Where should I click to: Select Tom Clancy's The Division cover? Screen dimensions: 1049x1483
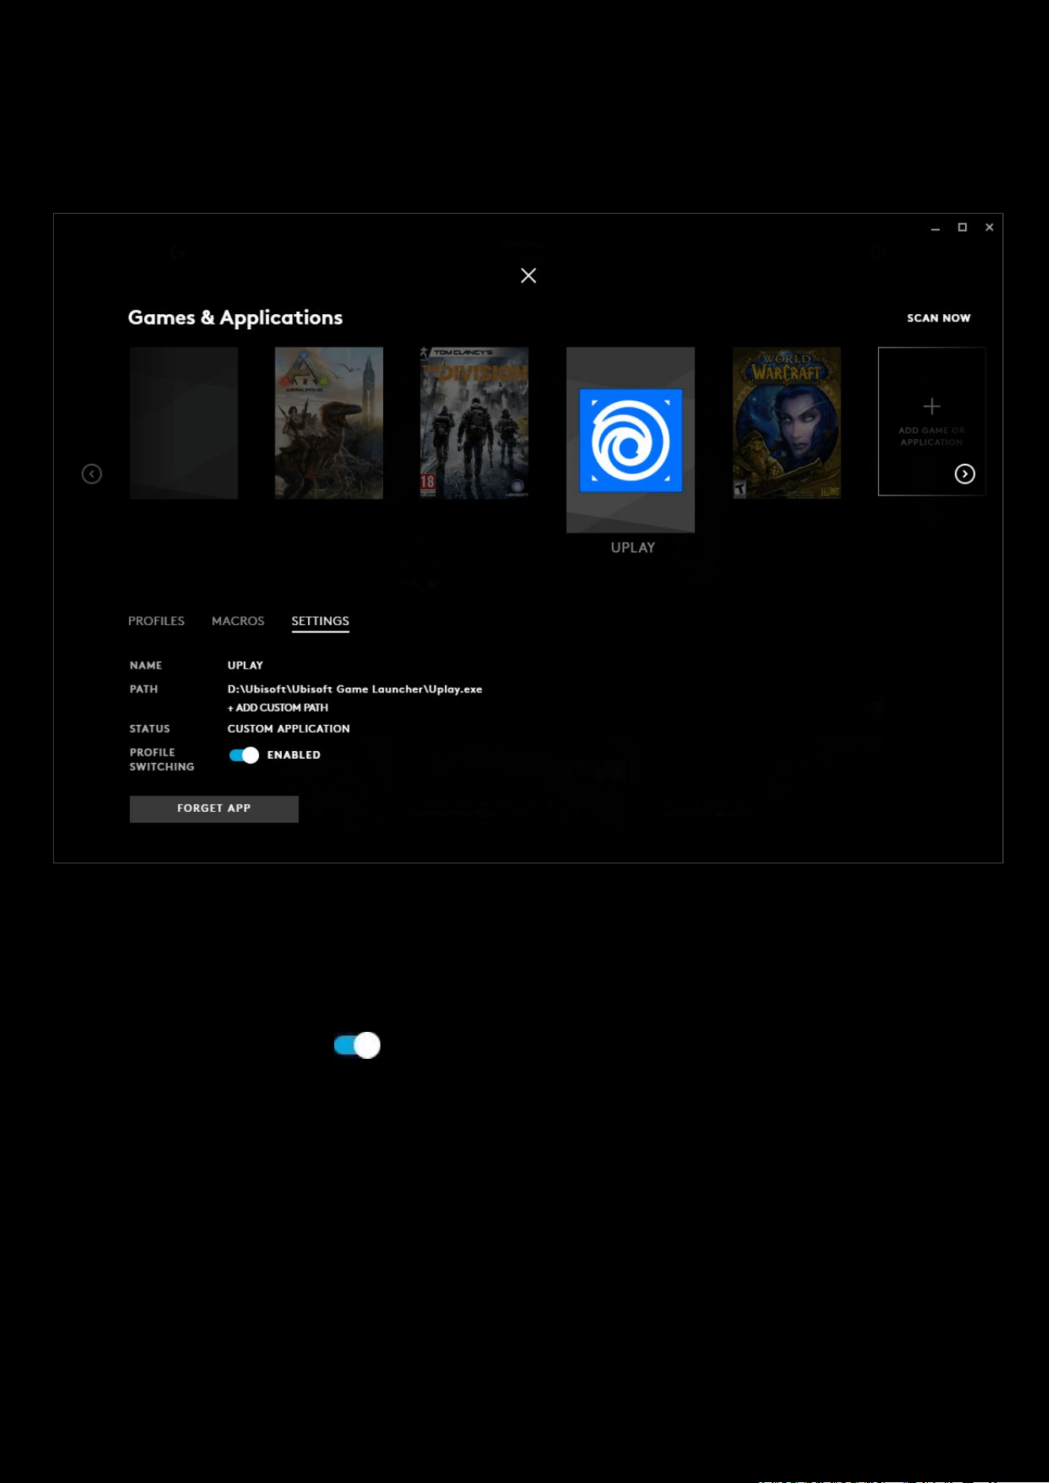474,423
